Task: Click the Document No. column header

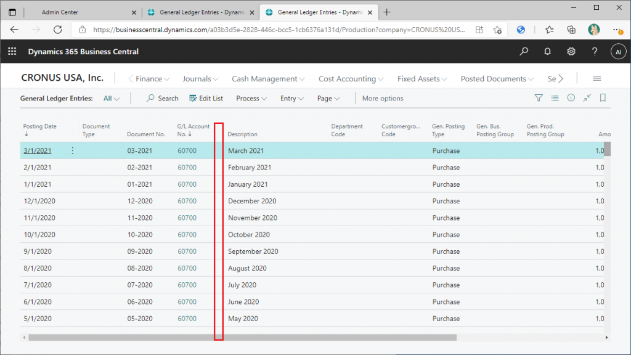Action: 145,134
